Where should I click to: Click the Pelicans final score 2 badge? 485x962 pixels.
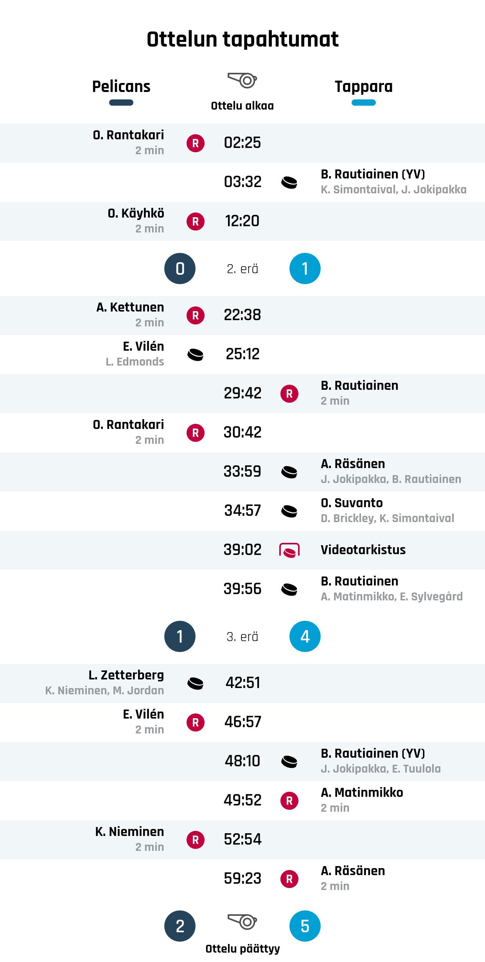coord(180,926)
